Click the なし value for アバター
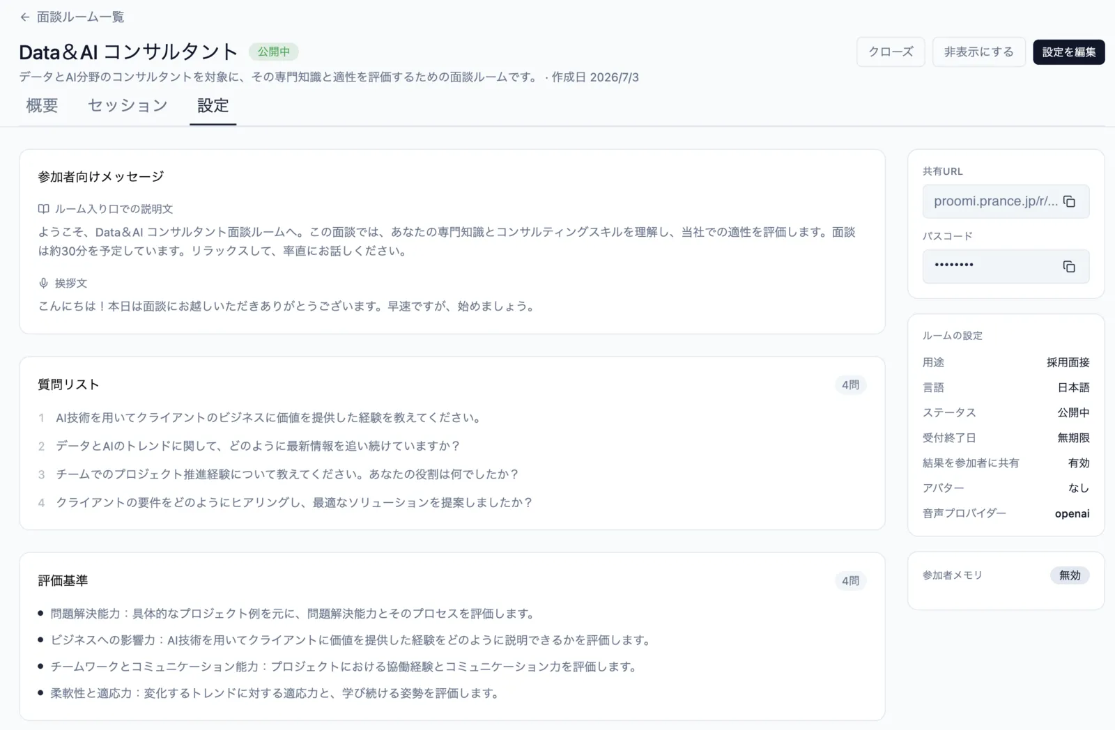 [x=1079, y=488]
